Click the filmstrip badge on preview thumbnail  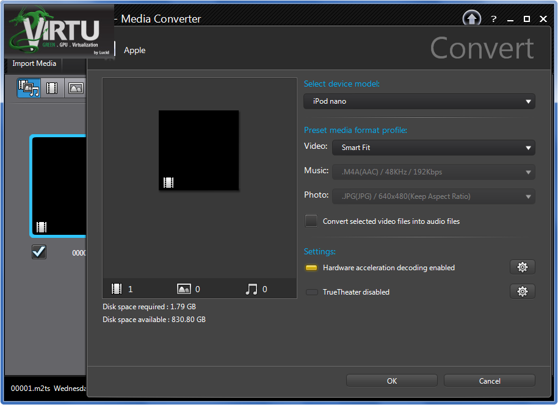168,183
